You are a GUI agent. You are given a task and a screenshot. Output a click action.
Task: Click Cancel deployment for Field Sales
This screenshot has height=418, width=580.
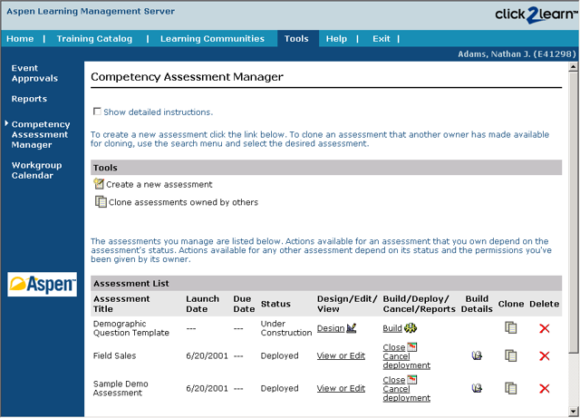(x=407, y=361)
